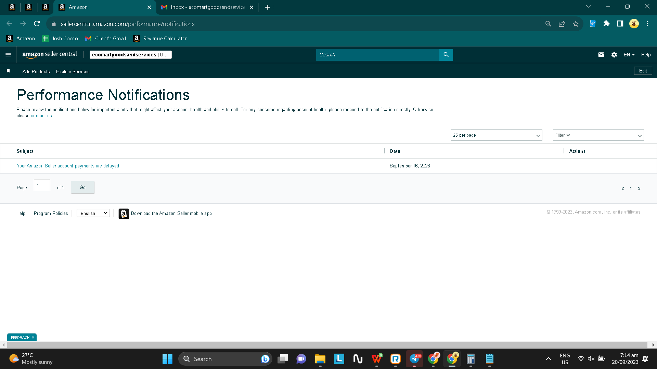Screen dimensions: 657x369
Task: Open Telegram from the taskbar
Action: click(414, 359)
